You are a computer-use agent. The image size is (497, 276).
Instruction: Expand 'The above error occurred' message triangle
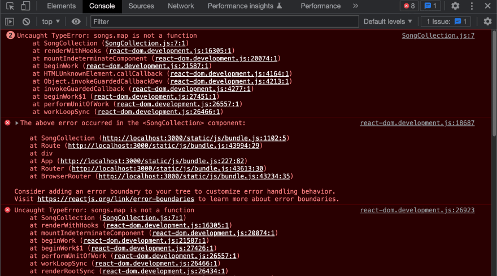pyautogui.click(x=17, y=123)
